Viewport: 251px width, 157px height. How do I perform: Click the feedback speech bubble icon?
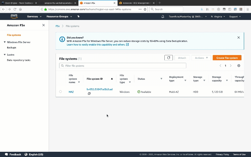point(7,154)
